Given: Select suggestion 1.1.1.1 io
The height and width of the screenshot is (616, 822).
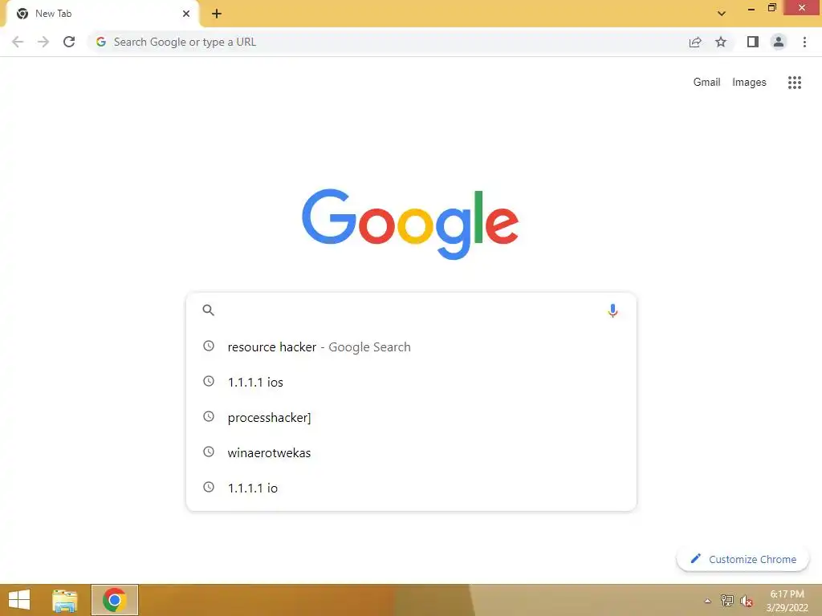Looking at the screenshot, I should click(411, 488).
